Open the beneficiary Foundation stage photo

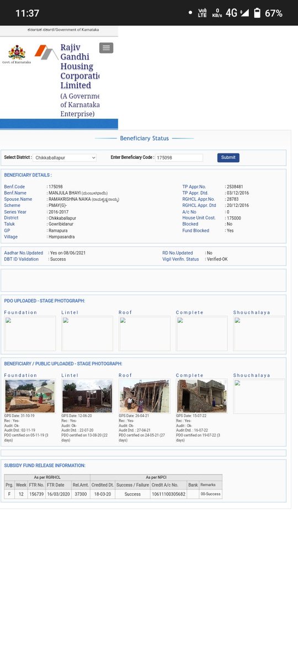30,396
